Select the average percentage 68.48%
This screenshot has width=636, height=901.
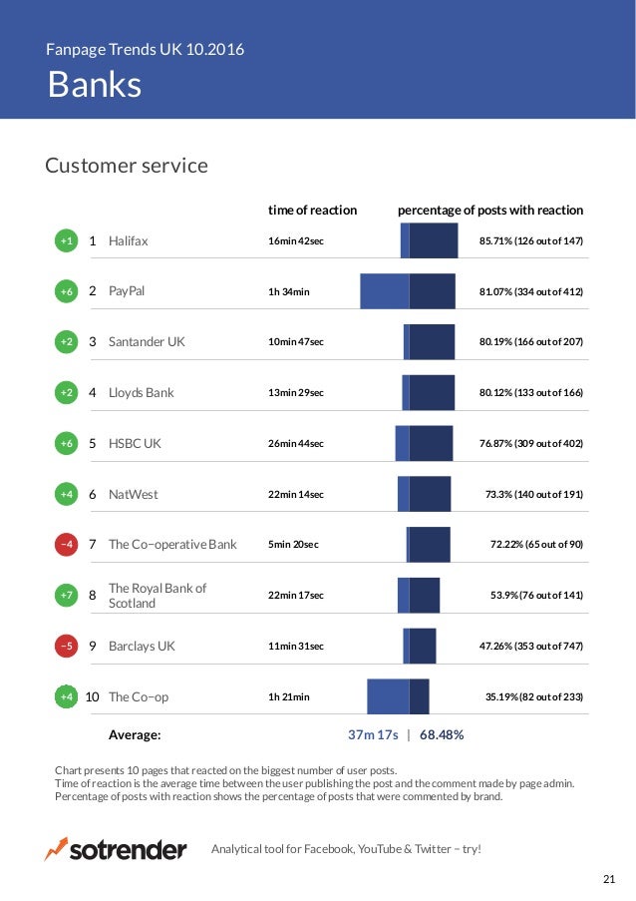pyautogui.click(x=442, y=735)
